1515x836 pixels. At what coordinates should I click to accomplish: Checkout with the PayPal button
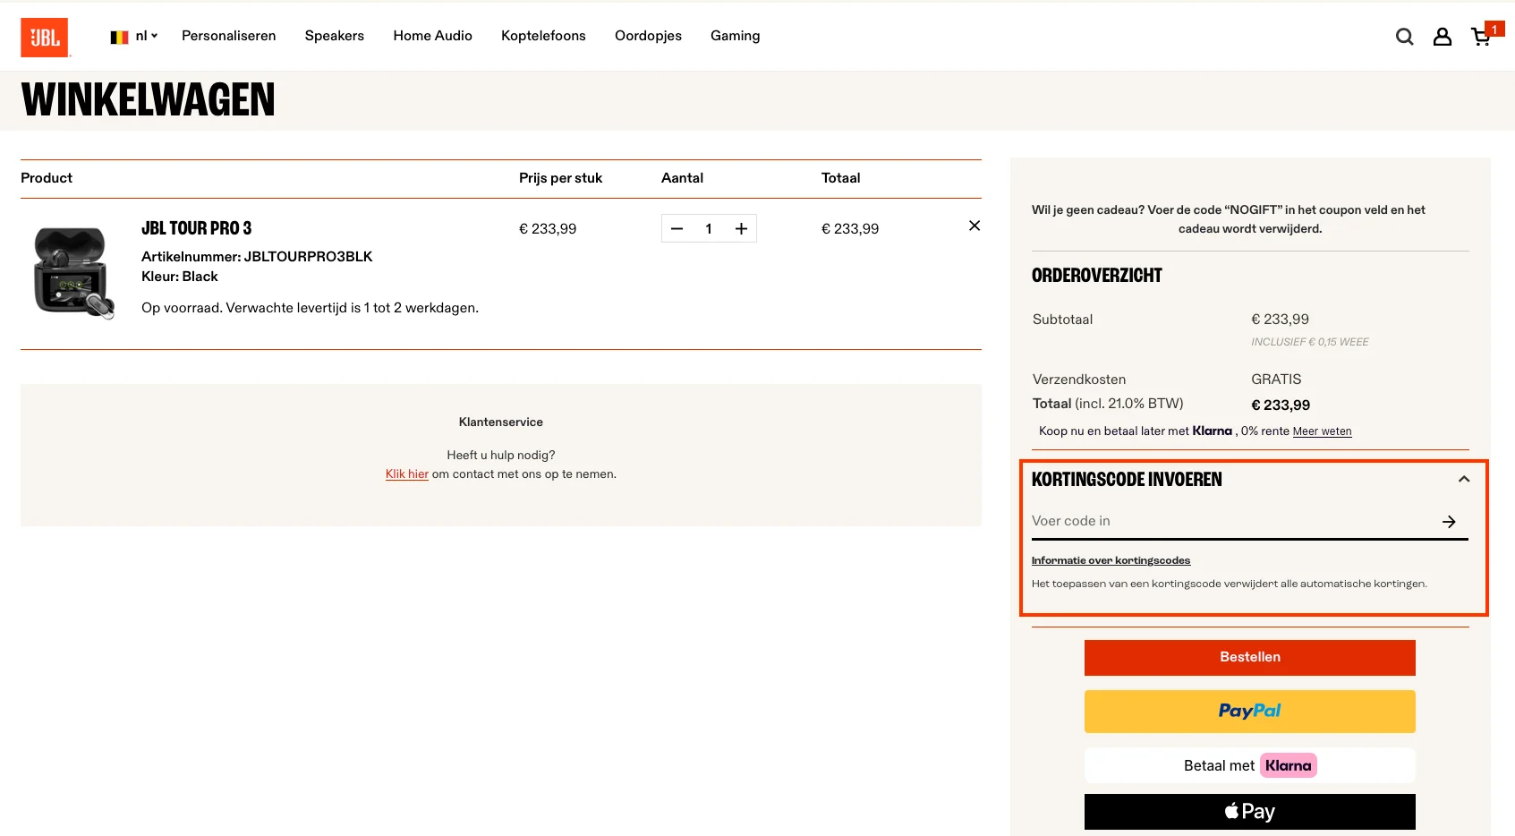point(1249,711)
